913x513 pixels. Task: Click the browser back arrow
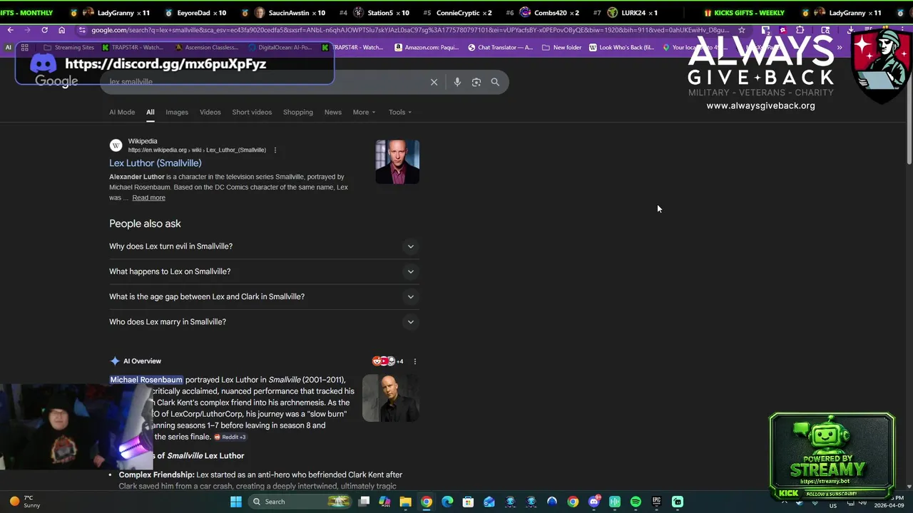click(10, 30)
